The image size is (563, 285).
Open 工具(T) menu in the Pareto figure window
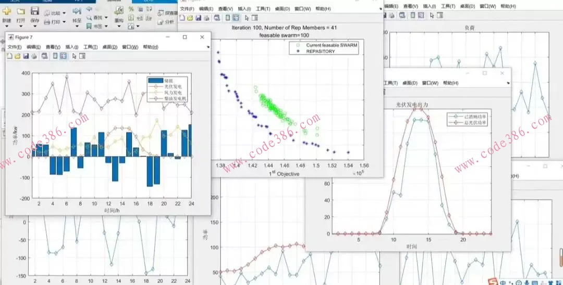[x=263, y=9]
